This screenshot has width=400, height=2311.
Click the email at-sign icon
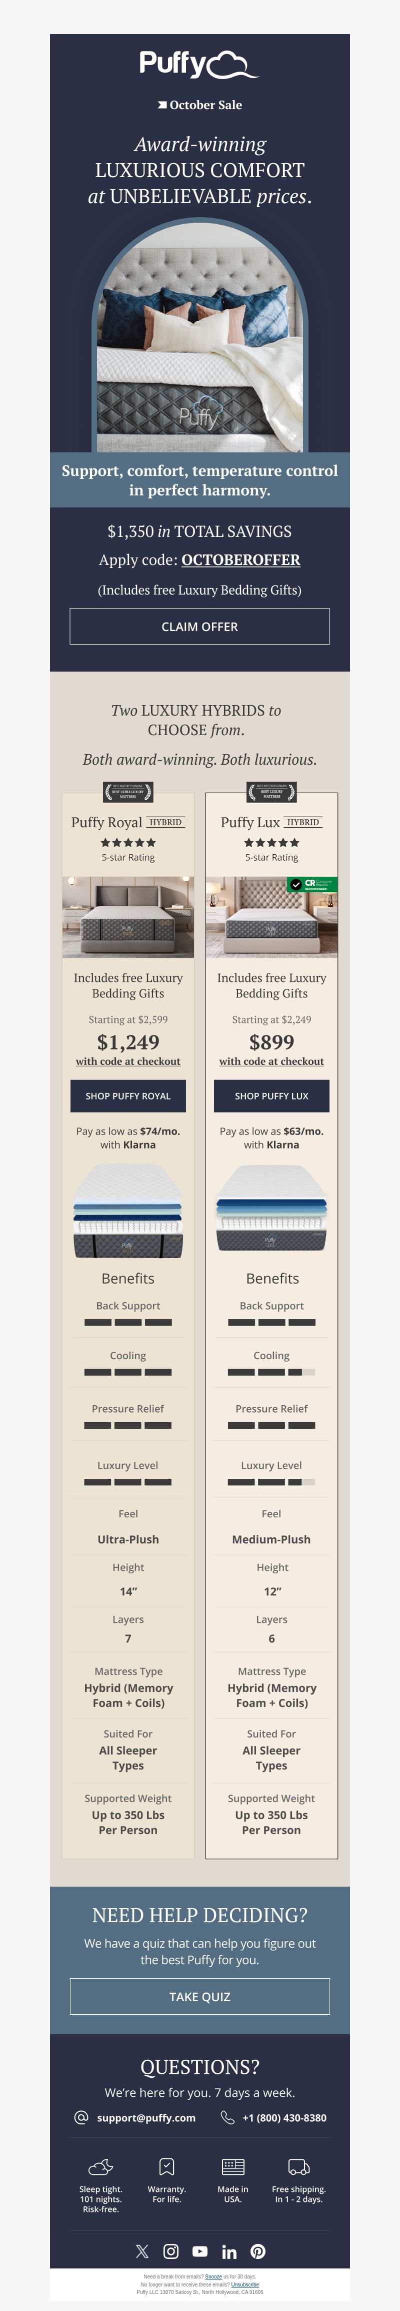[80, 2117]
